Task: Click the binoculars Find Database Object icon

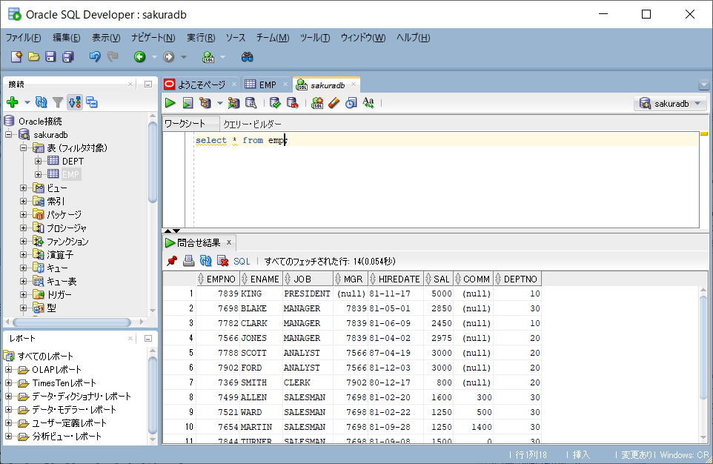Action: coord(247,57)
